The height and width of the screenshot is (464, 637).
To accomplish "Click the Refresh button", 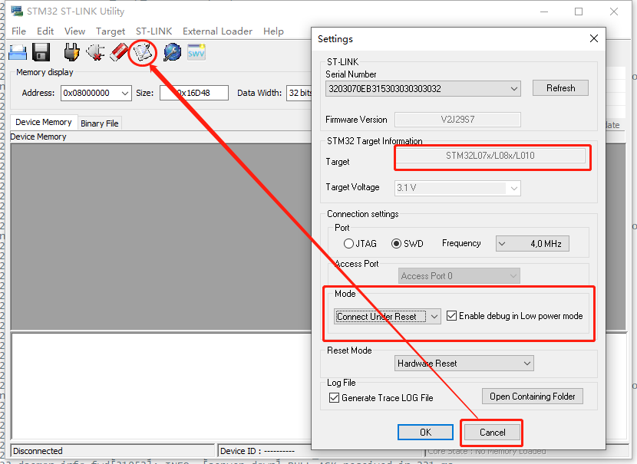I will click(560, 88).
